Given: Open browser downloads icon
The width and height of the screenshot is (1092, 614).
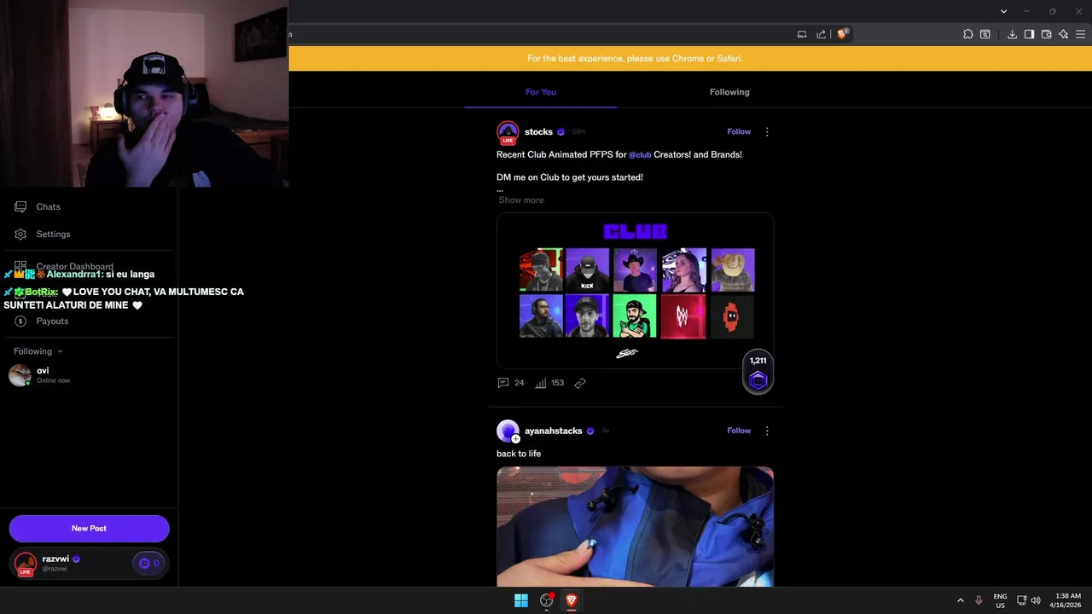Looking at the screenshot, I should 1012,34.
